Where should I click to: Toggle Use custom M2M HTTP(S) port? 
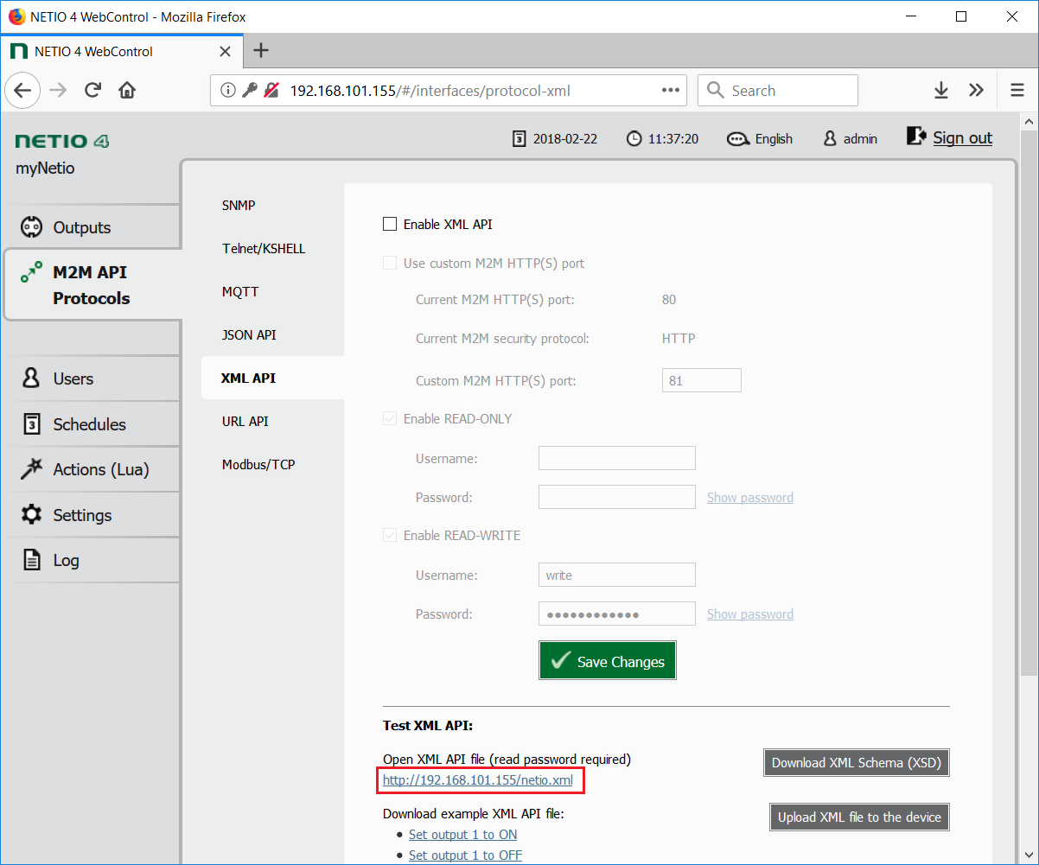(x=390, y=264)
